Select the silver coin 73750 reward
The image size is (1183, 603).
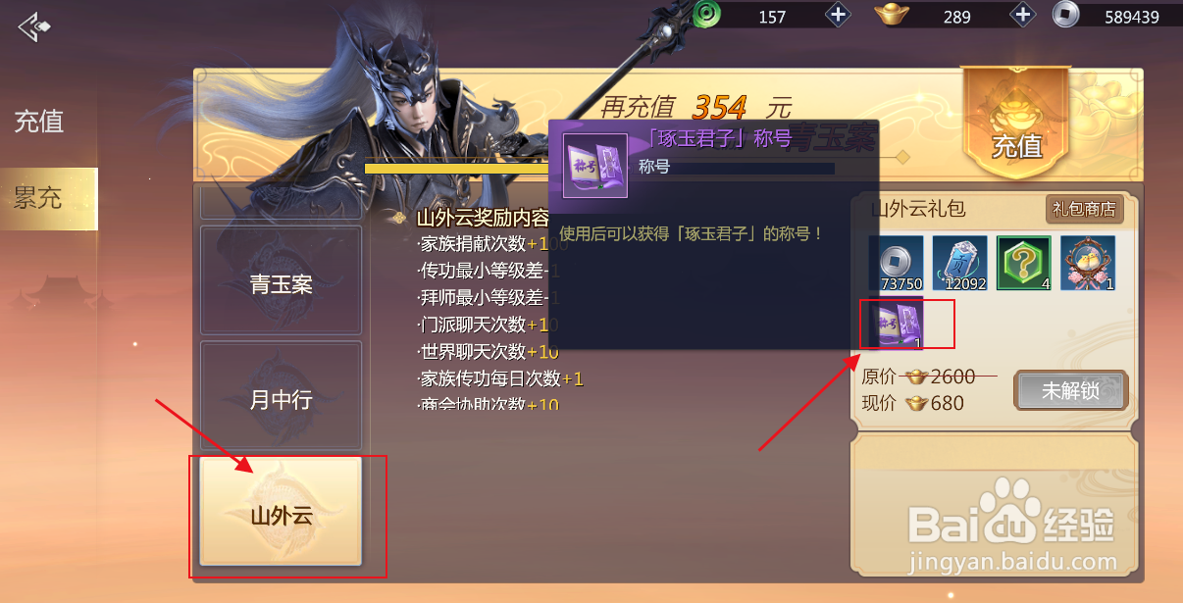(x=896, y=264)
